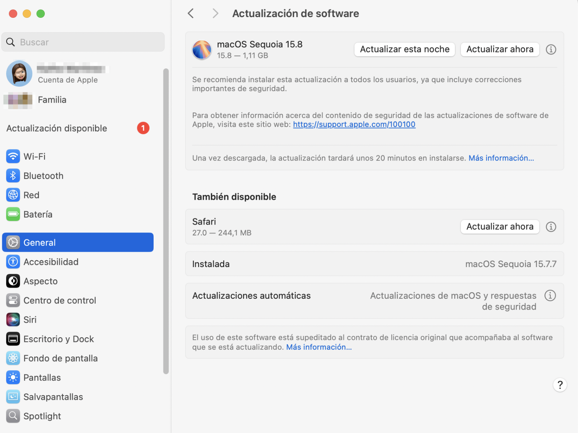578x433 pixels.
Task: Click the red update badge showing 1
Action: (143, 128)
